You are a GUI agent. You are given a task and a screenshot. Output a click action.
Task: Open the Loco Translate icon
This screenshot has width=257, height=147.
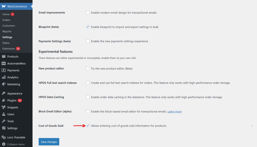click(4, 137)
